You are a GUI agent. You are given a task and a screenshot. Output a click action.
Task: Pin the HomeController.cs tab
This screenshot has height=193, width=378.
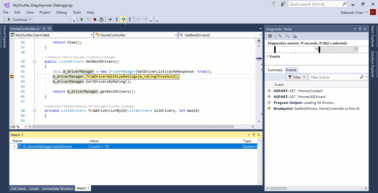[44, 29]
